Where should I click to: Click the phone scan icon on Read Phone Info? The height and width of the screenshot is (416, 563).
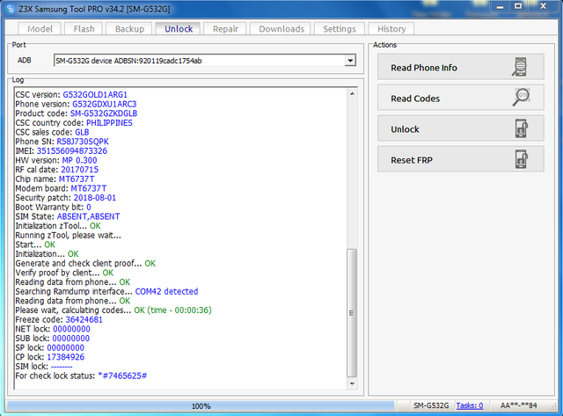(520, 67)
